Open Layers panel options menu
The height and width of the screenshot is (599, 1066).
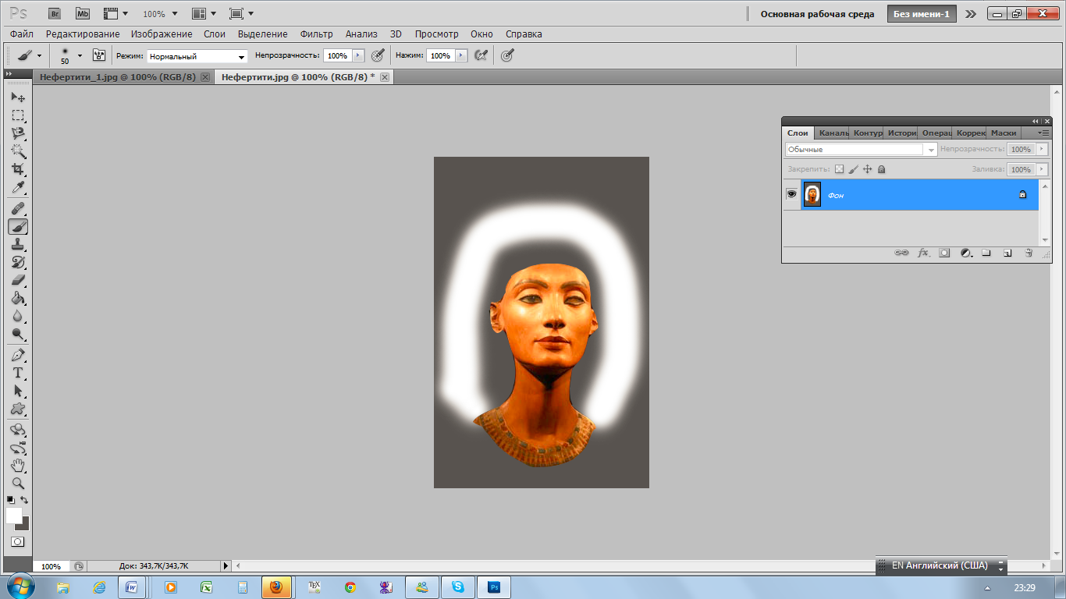point(1043,133)
